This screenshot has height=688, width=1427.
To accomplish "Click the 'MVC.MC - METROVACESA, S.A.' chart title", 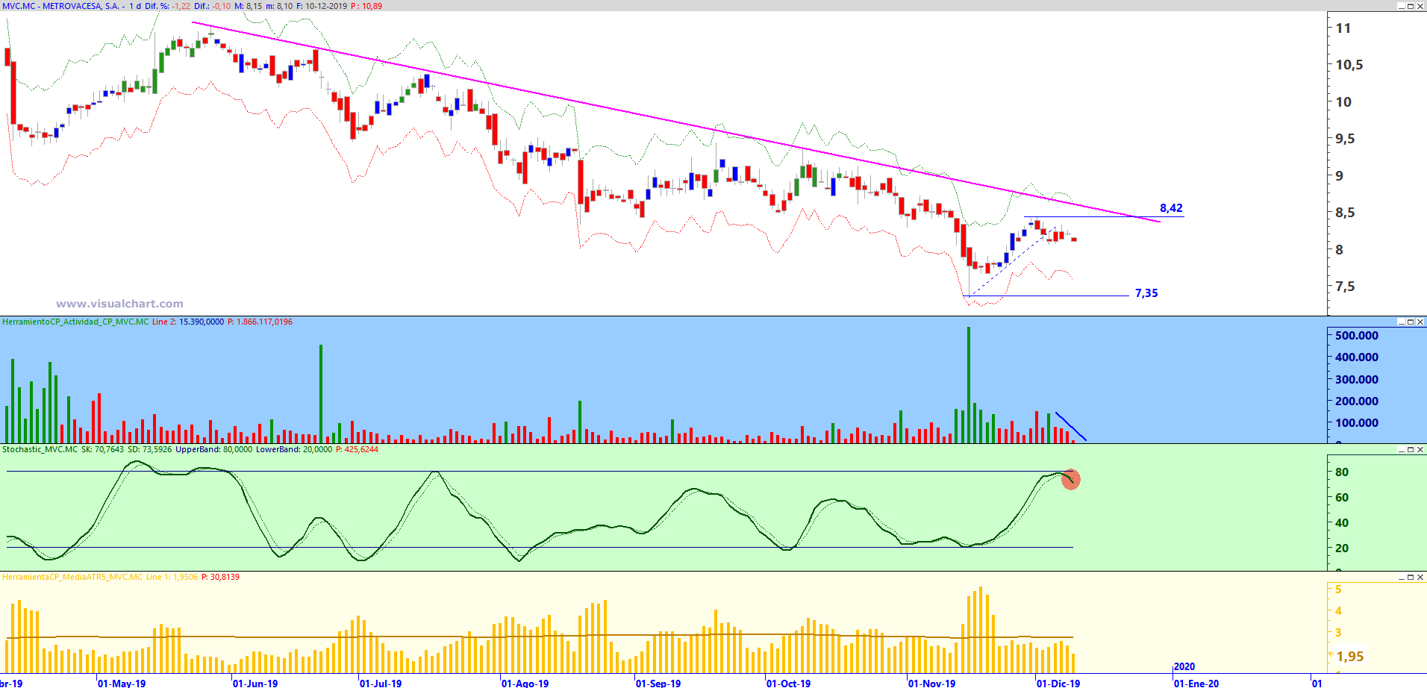I will (x=60, y=6).
